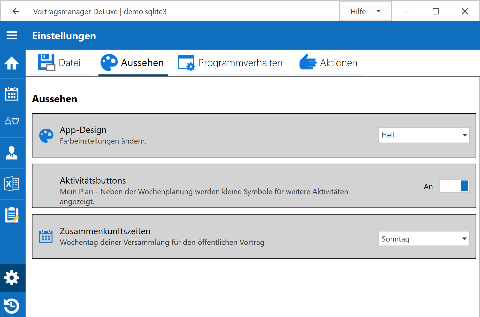This screenshot has width=480, height=317.
Task: Minimize the Vortragsmanager window
Action: (x=407, y=11)
